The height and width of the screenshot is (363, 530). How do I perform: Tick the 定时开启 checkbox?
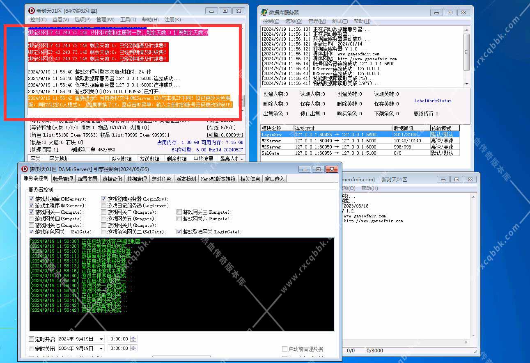[32, 339]
